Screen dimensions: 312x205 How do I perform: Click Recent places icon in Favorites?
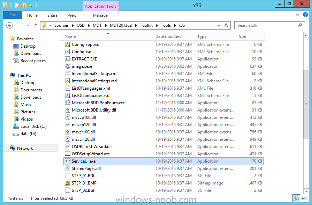16,61
